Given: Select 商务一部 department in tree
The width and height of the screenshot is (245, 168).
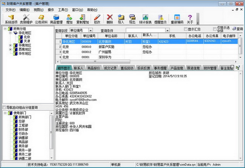Looking at the screenshot, I should (25, 150).
